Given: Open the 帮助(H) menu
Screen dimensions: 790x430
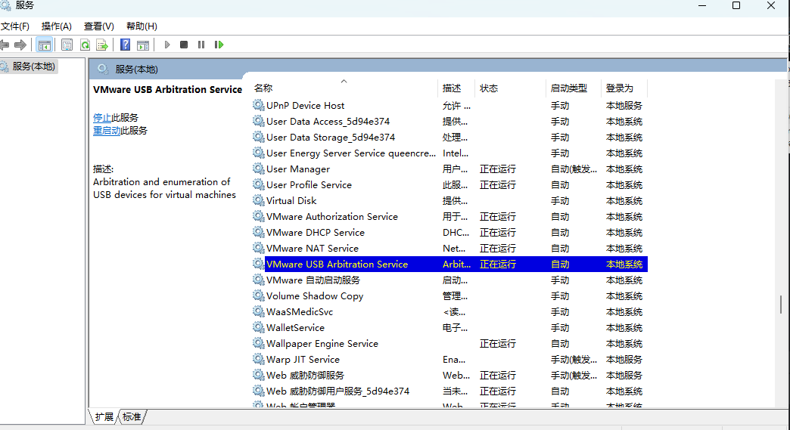Looking at the screenshot, I should point(142,26).
